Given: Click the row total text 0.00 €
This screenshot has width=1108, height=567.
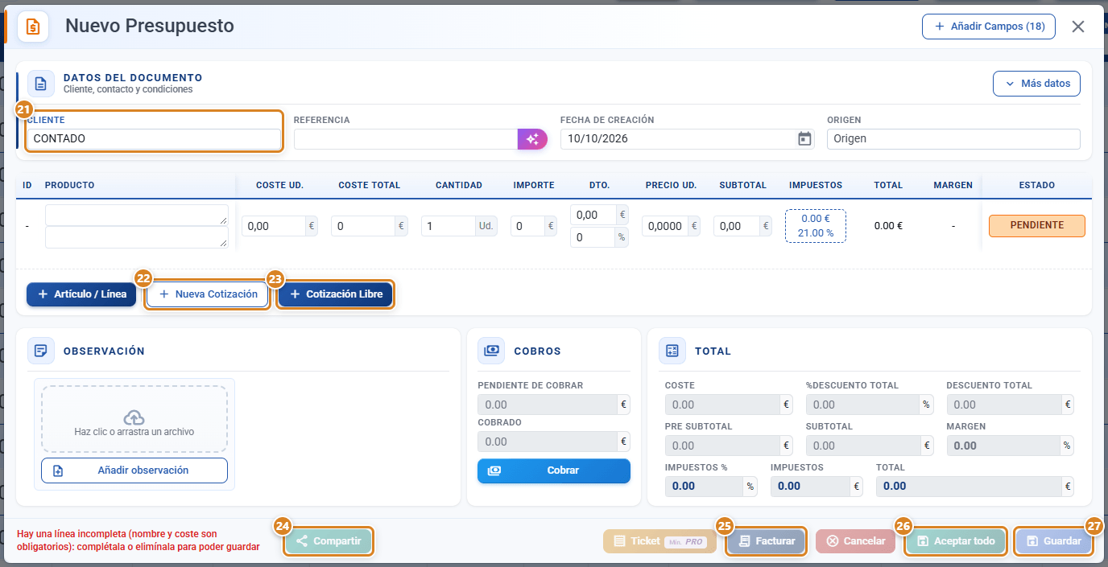Looking at the screenshot, I should point(888,226).
